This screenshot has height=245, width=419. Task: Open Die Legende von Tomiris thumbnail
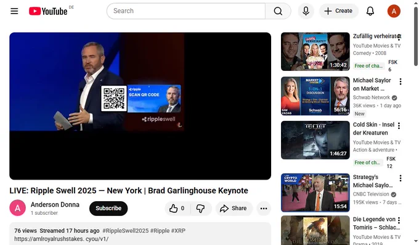coord(315,230)
